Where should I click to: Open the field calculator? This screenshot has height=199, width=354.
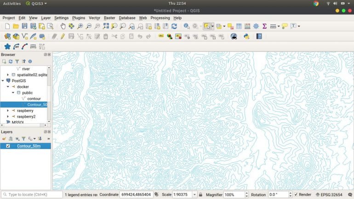(x=247, y=26)
